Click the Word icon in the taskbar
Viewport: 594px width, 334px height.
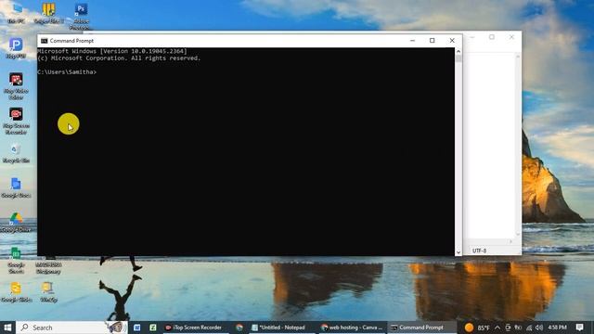click(x=136, y=328)
